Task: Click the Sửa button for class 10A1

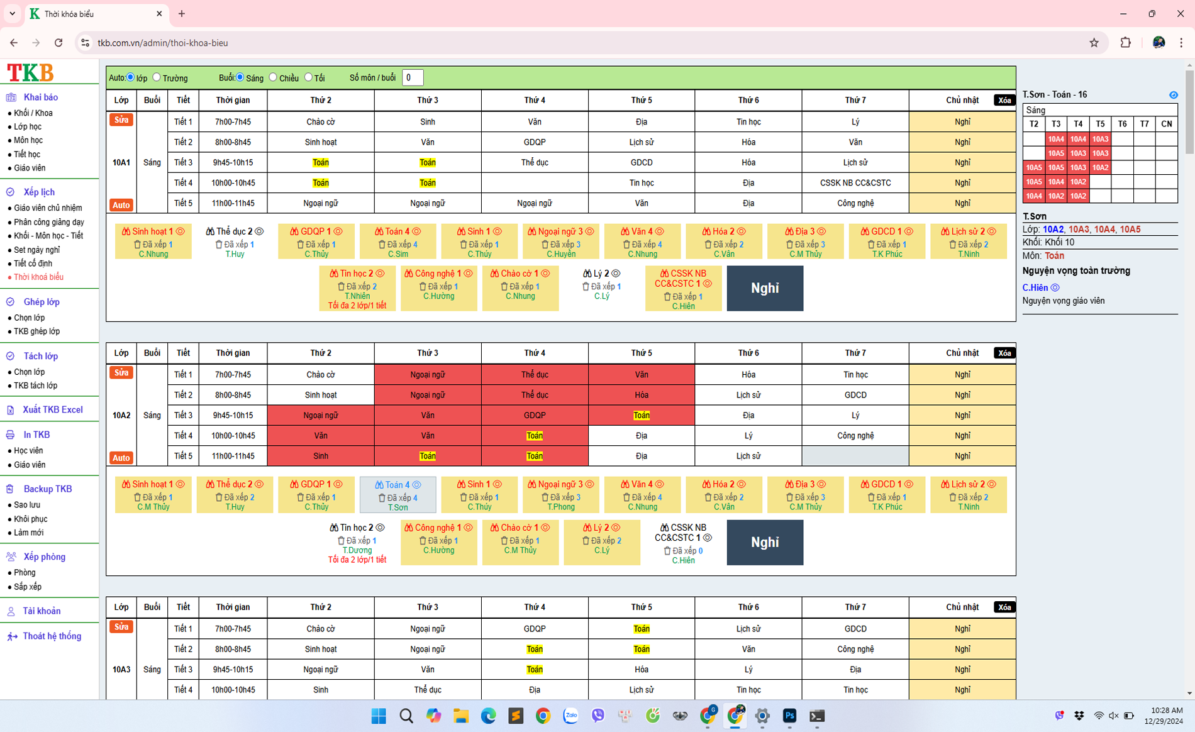Action: pos(121,119)
